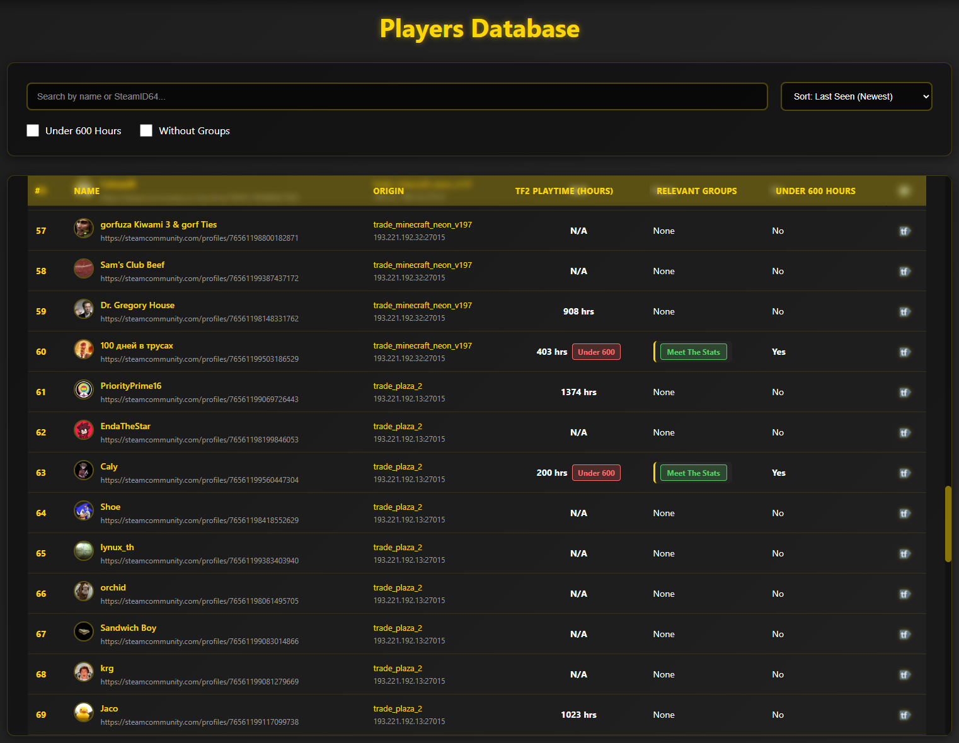Click Shoe's avatar picture
959x743 pixels.
coord(84,511)
